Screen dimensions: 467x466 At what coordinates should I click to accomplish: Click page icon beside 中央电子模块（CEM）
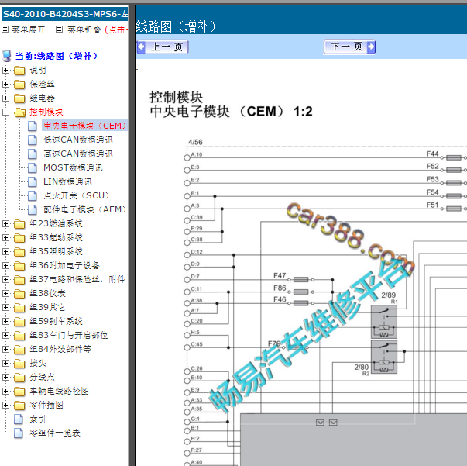[33, 126]
